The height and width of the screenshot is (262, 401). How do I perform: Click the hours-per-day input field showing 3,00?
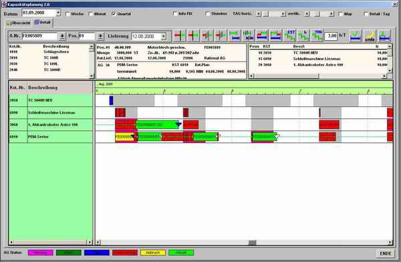(x=331, y=36)
